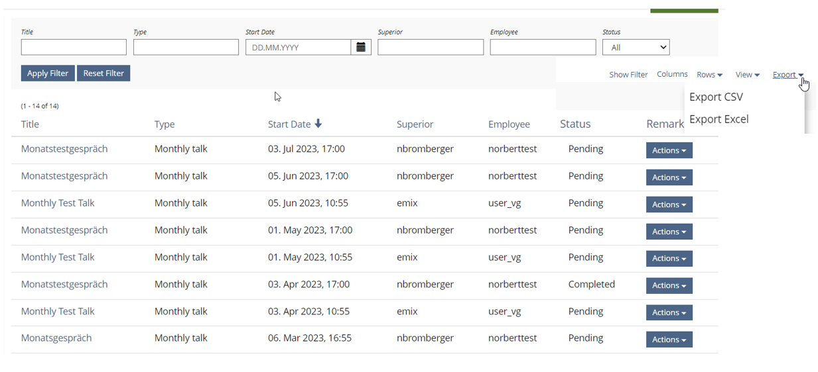Click the Superior filter text box
The image size is (818, 372).
click(x=431, y=47)
